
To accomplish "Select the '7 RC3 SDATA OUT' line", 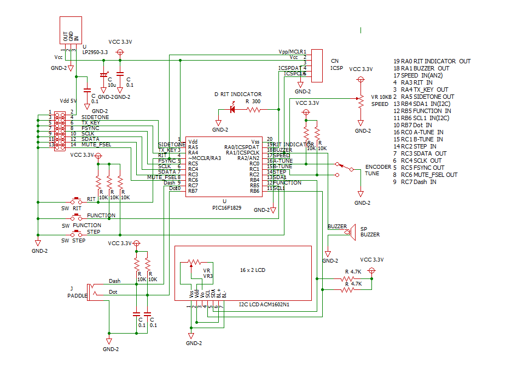I will 420,153.
